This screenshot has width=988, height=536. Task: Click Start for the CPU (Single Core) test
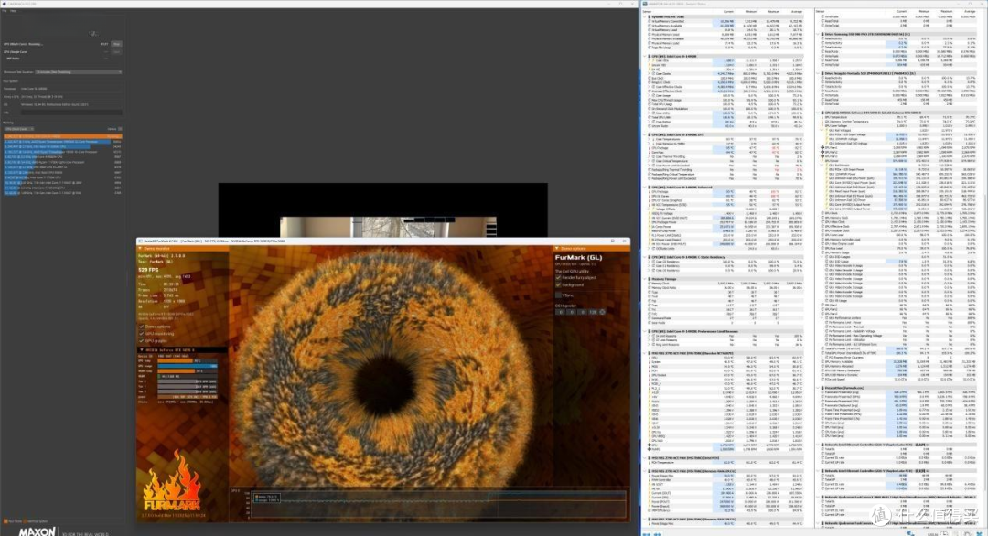116,51
